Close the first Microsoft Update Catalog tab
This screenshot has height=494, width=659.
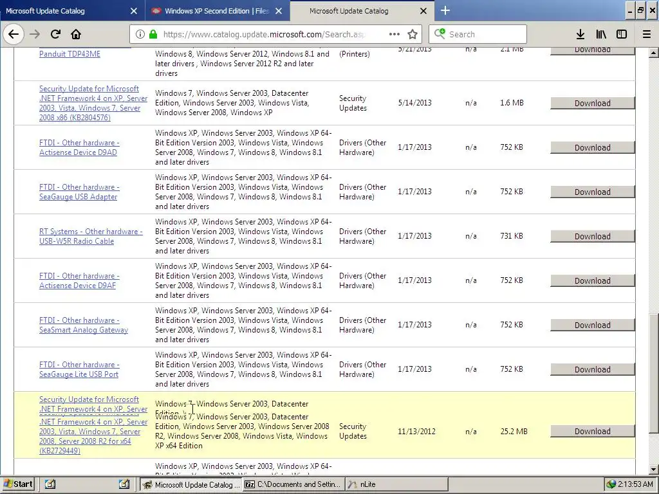134,11
